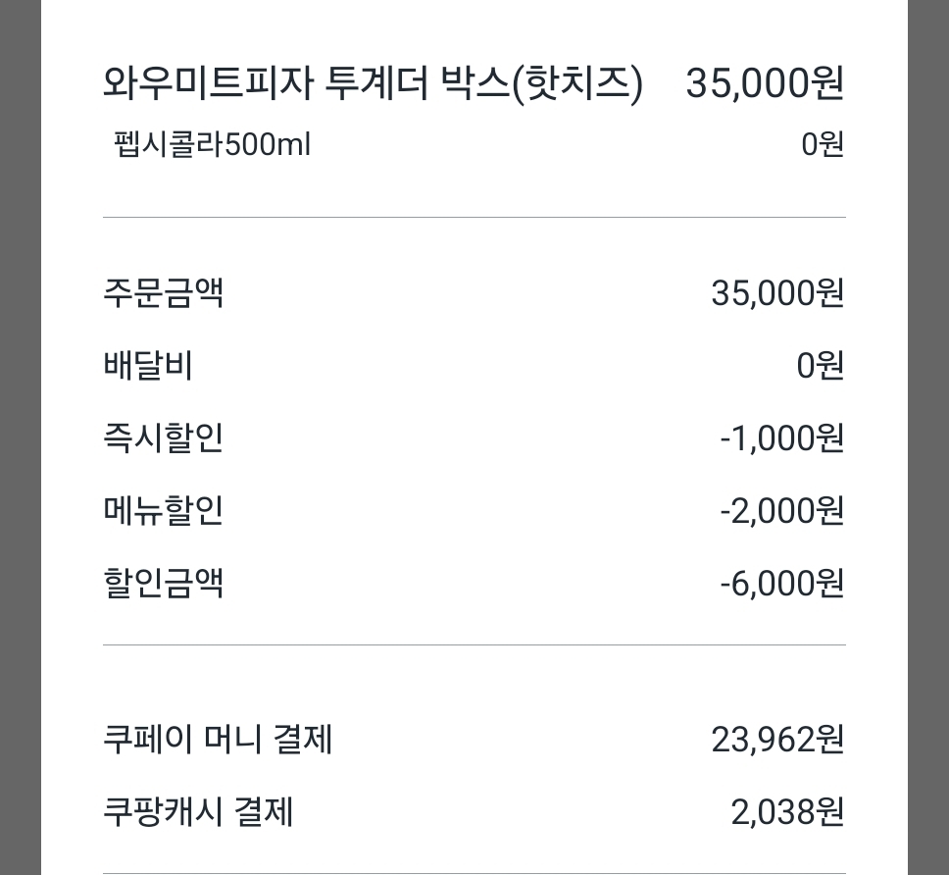This screenshot has width=949, height=875.
Task: Select the 펩시콜라500ml option line
Action: coord(212,144)
